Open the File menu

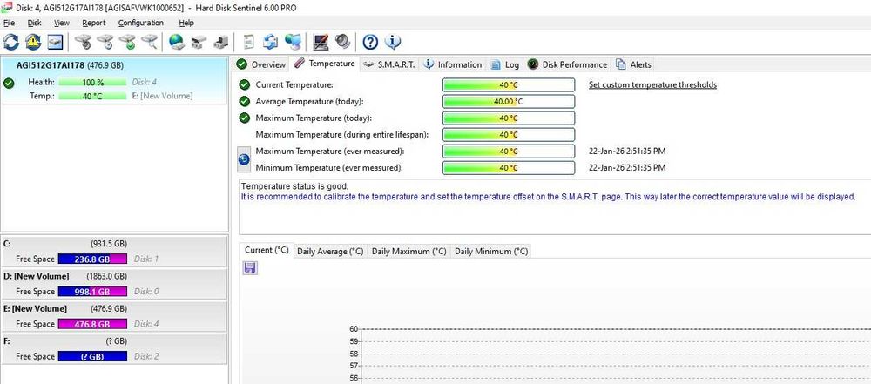(9, 23)
